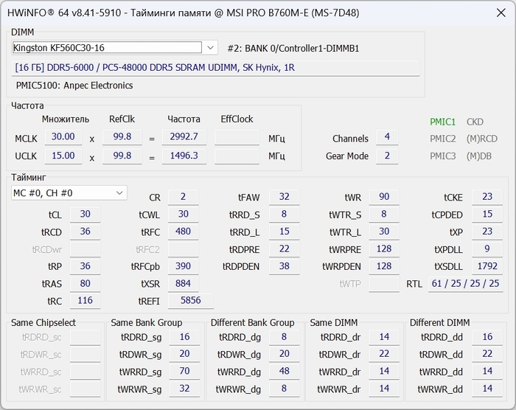This screenshot has height=410, width=516.
Task: Click the tWRRD_sg value 70 field
Action: (184, 372)
